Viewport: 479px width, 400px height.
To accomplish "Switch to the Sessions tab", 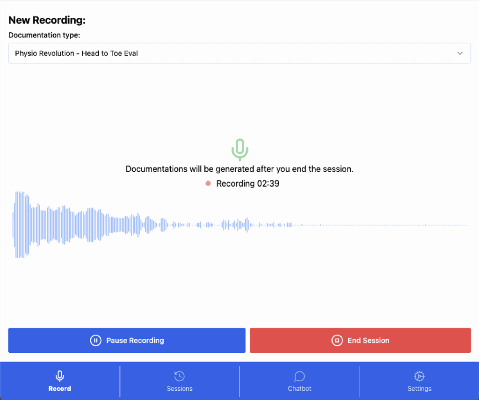I will (179, 381).
